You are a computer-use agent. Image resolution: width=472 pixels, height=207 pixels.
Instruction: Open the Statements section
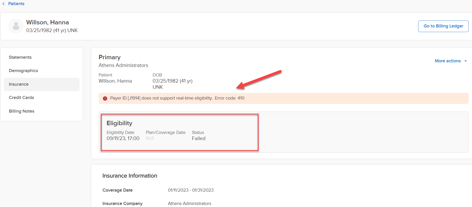[x=20, y=57]
